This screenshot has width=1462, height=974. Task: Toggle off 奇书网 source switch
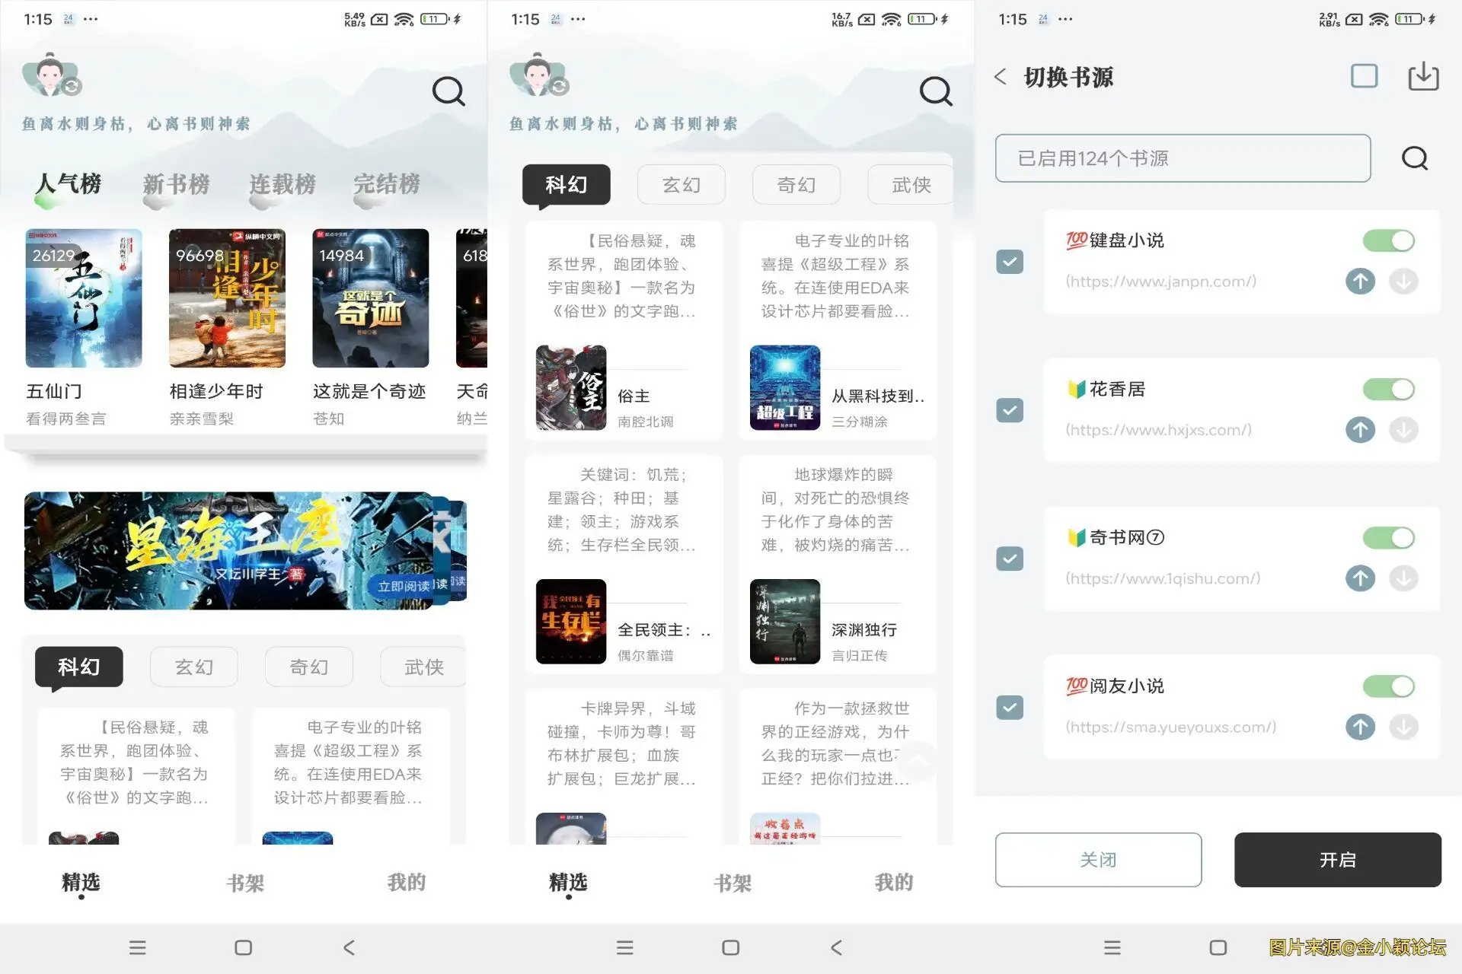point(1388,538)
